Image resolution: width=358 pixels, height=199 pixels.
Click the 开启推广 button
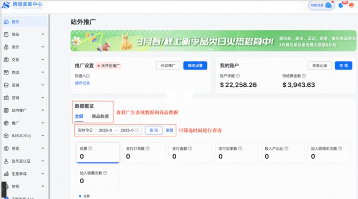168,65
